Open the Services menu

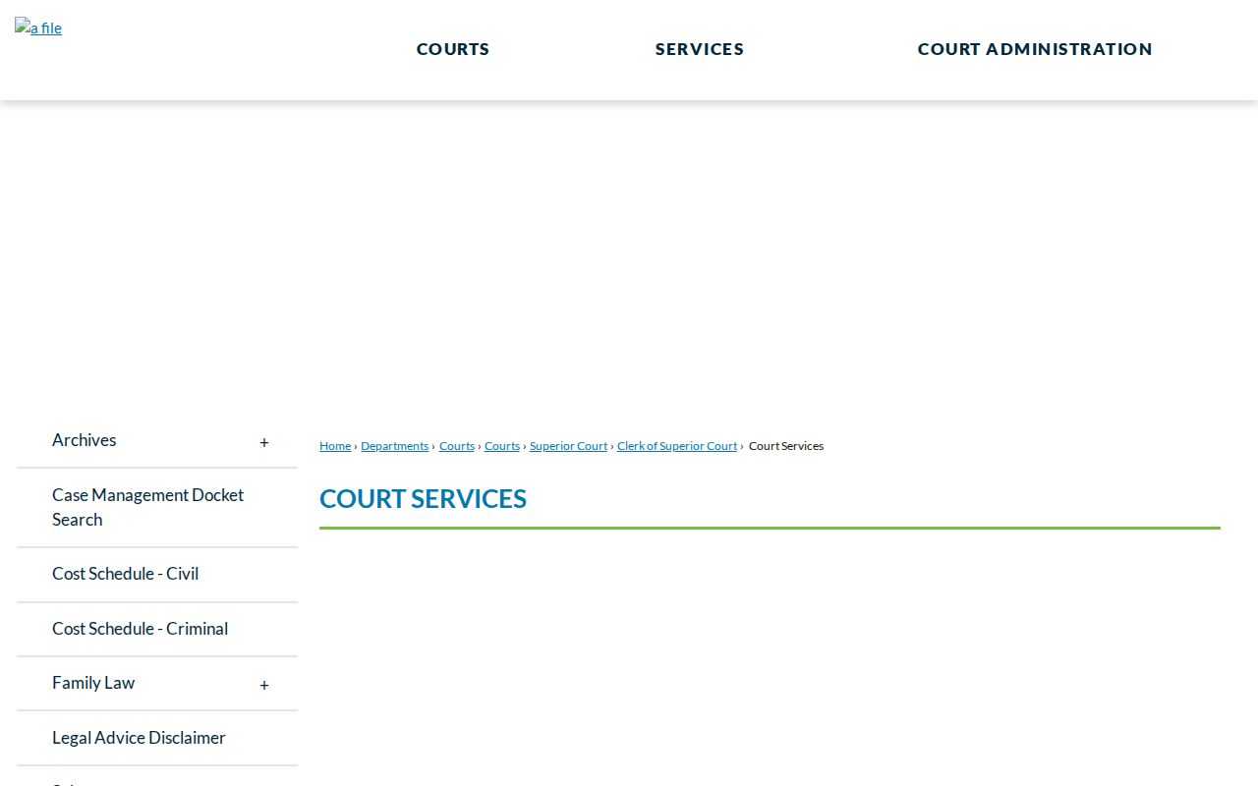click(700, 49)
